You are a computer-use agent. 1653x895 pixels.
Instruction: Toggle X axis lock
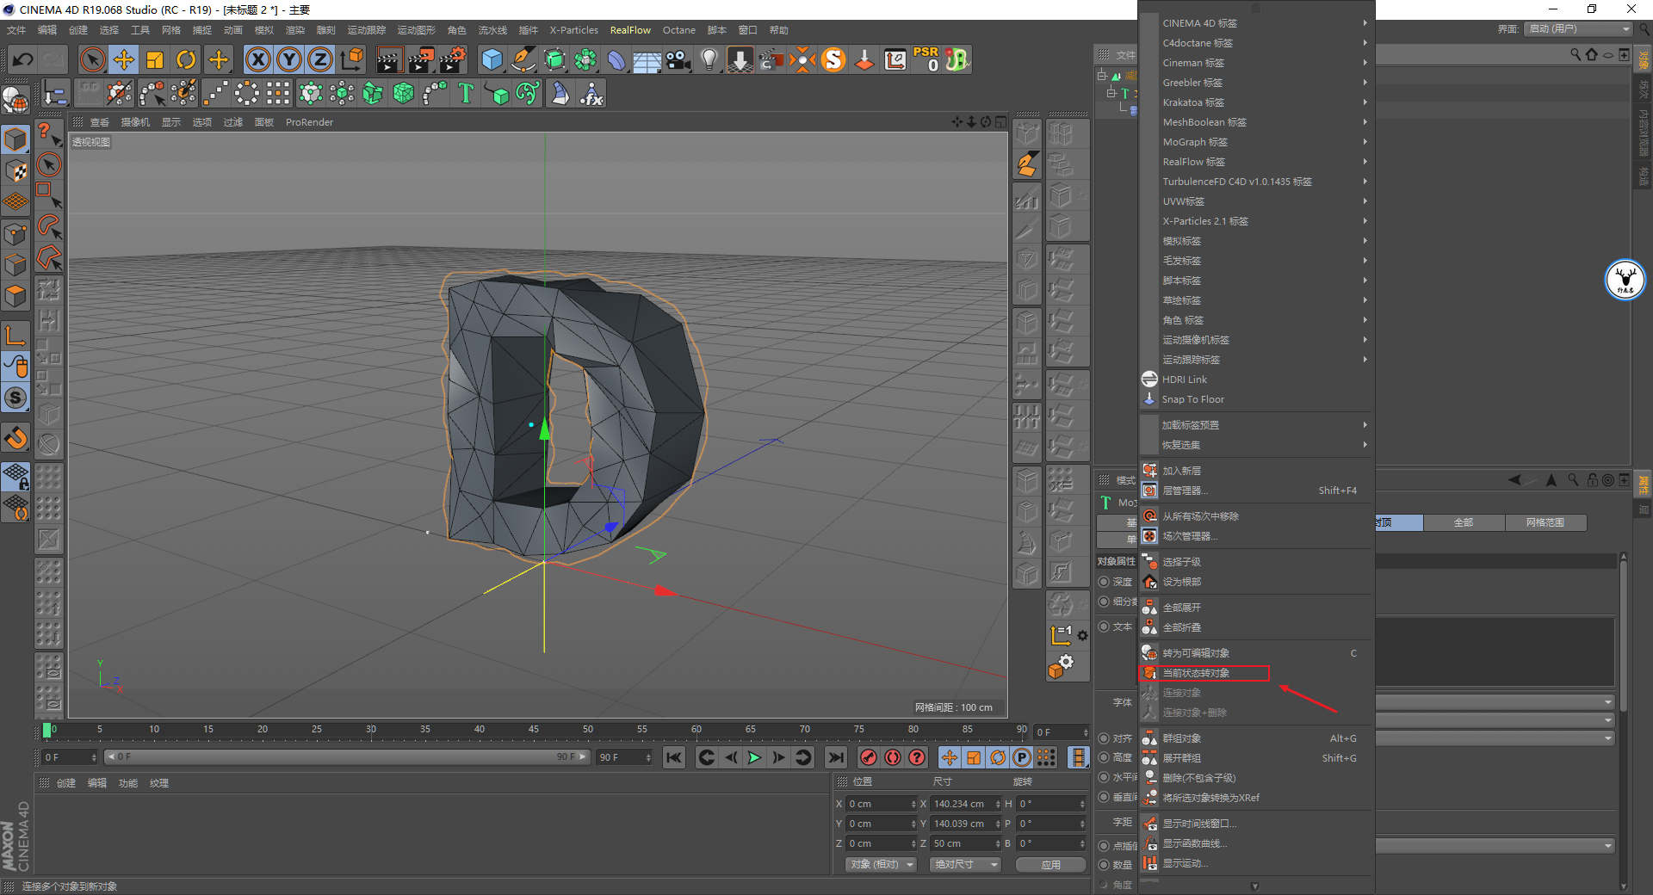pos(257,59)
